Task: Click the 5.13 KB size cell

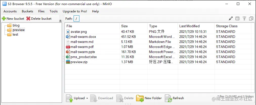Action: click(x=127, y=42)
